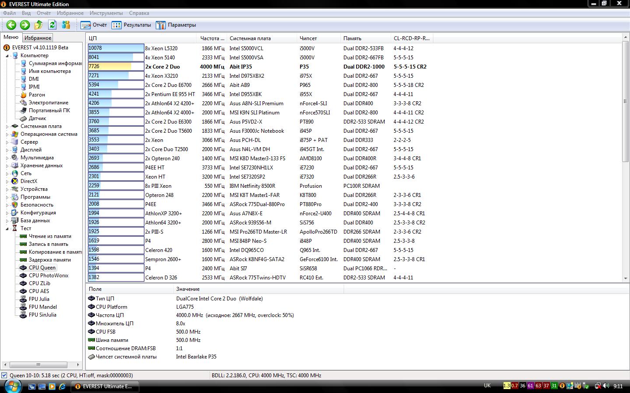
Task: Expand the DirectX tree node
Action: point(7,181)
